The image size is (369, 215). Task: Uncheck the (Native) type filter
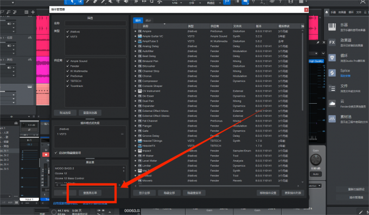tap(68, 31)
